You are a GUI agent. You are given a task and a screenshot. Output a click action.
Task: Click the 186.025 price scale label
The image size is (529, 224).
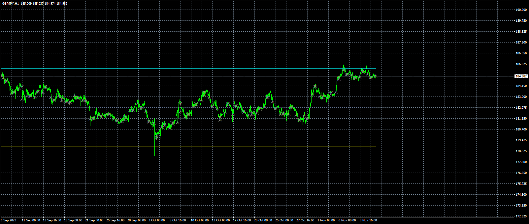(x=521, y=64)
